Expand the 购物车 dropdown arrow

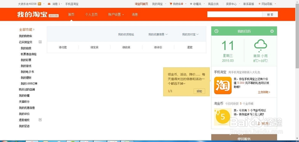[x=186, y=4]
